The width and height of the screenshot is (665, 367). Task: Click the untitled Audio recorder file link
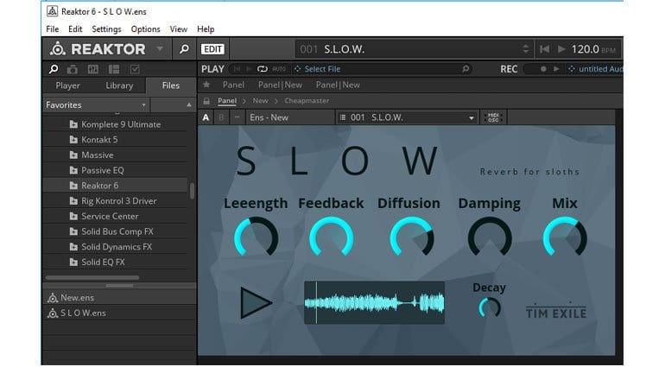(600, 69)
